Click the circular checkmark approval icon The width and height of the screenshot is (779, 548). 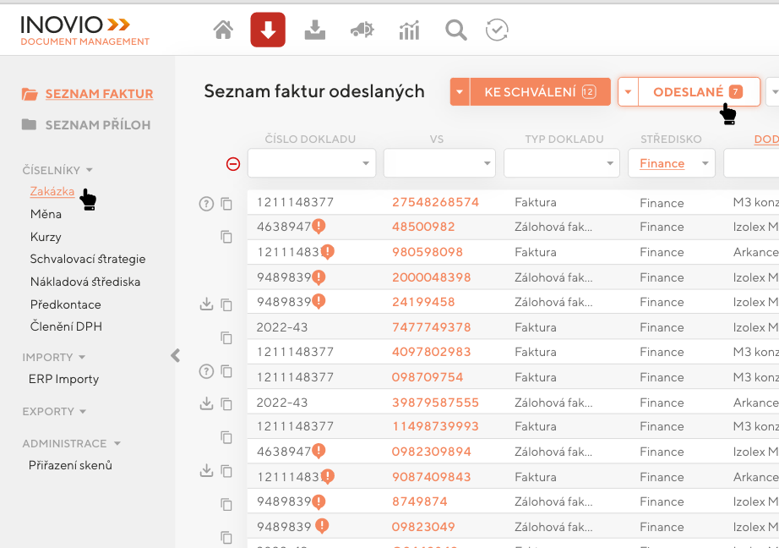pos(497,30)
